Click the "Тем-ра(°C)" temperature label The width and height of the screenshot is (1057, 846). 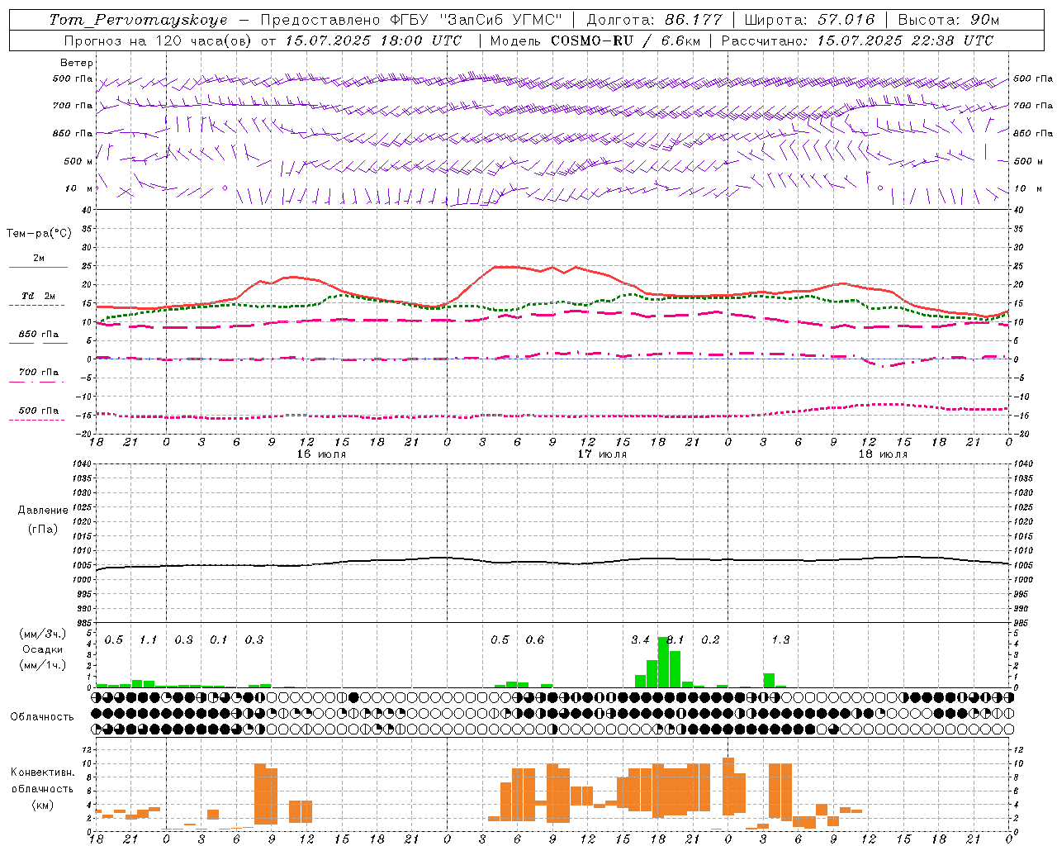(39, 234)
